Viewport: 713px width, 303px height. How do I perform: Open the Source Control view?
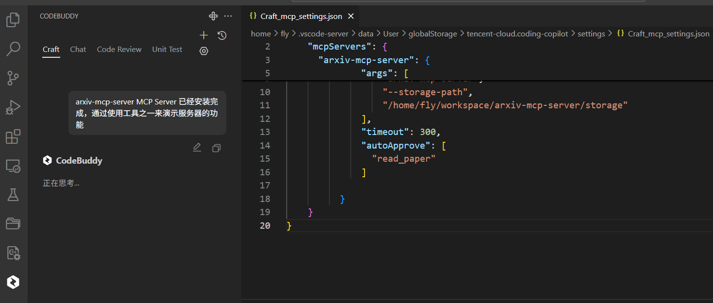(13, 78)
